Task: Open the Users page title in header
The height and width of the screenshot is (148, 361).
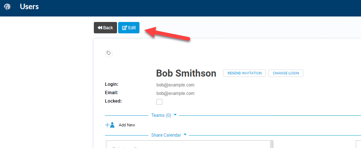Action: pyautogui.click(x=29, y=7)
